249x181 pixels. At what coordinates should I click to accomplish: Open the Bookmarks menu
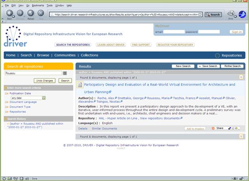(x=38, y=5)
